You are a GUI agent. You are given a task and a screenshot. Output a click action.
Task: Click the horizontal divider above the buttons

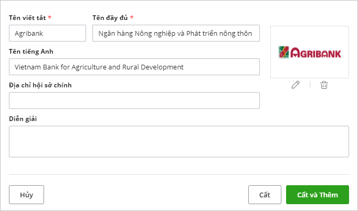point(179,174)
